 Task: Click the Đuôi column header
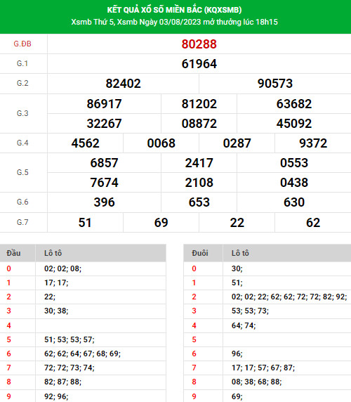pyautogui.click(x=200, y=253)
